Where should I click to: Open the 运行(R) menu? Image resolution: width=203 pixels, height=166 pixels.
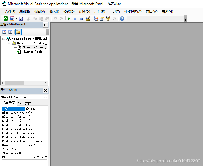[99, 12]
